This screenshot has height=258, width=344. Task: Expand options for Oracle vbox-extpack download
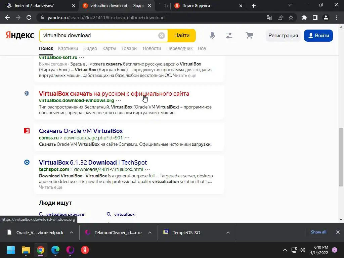[72, 232]
